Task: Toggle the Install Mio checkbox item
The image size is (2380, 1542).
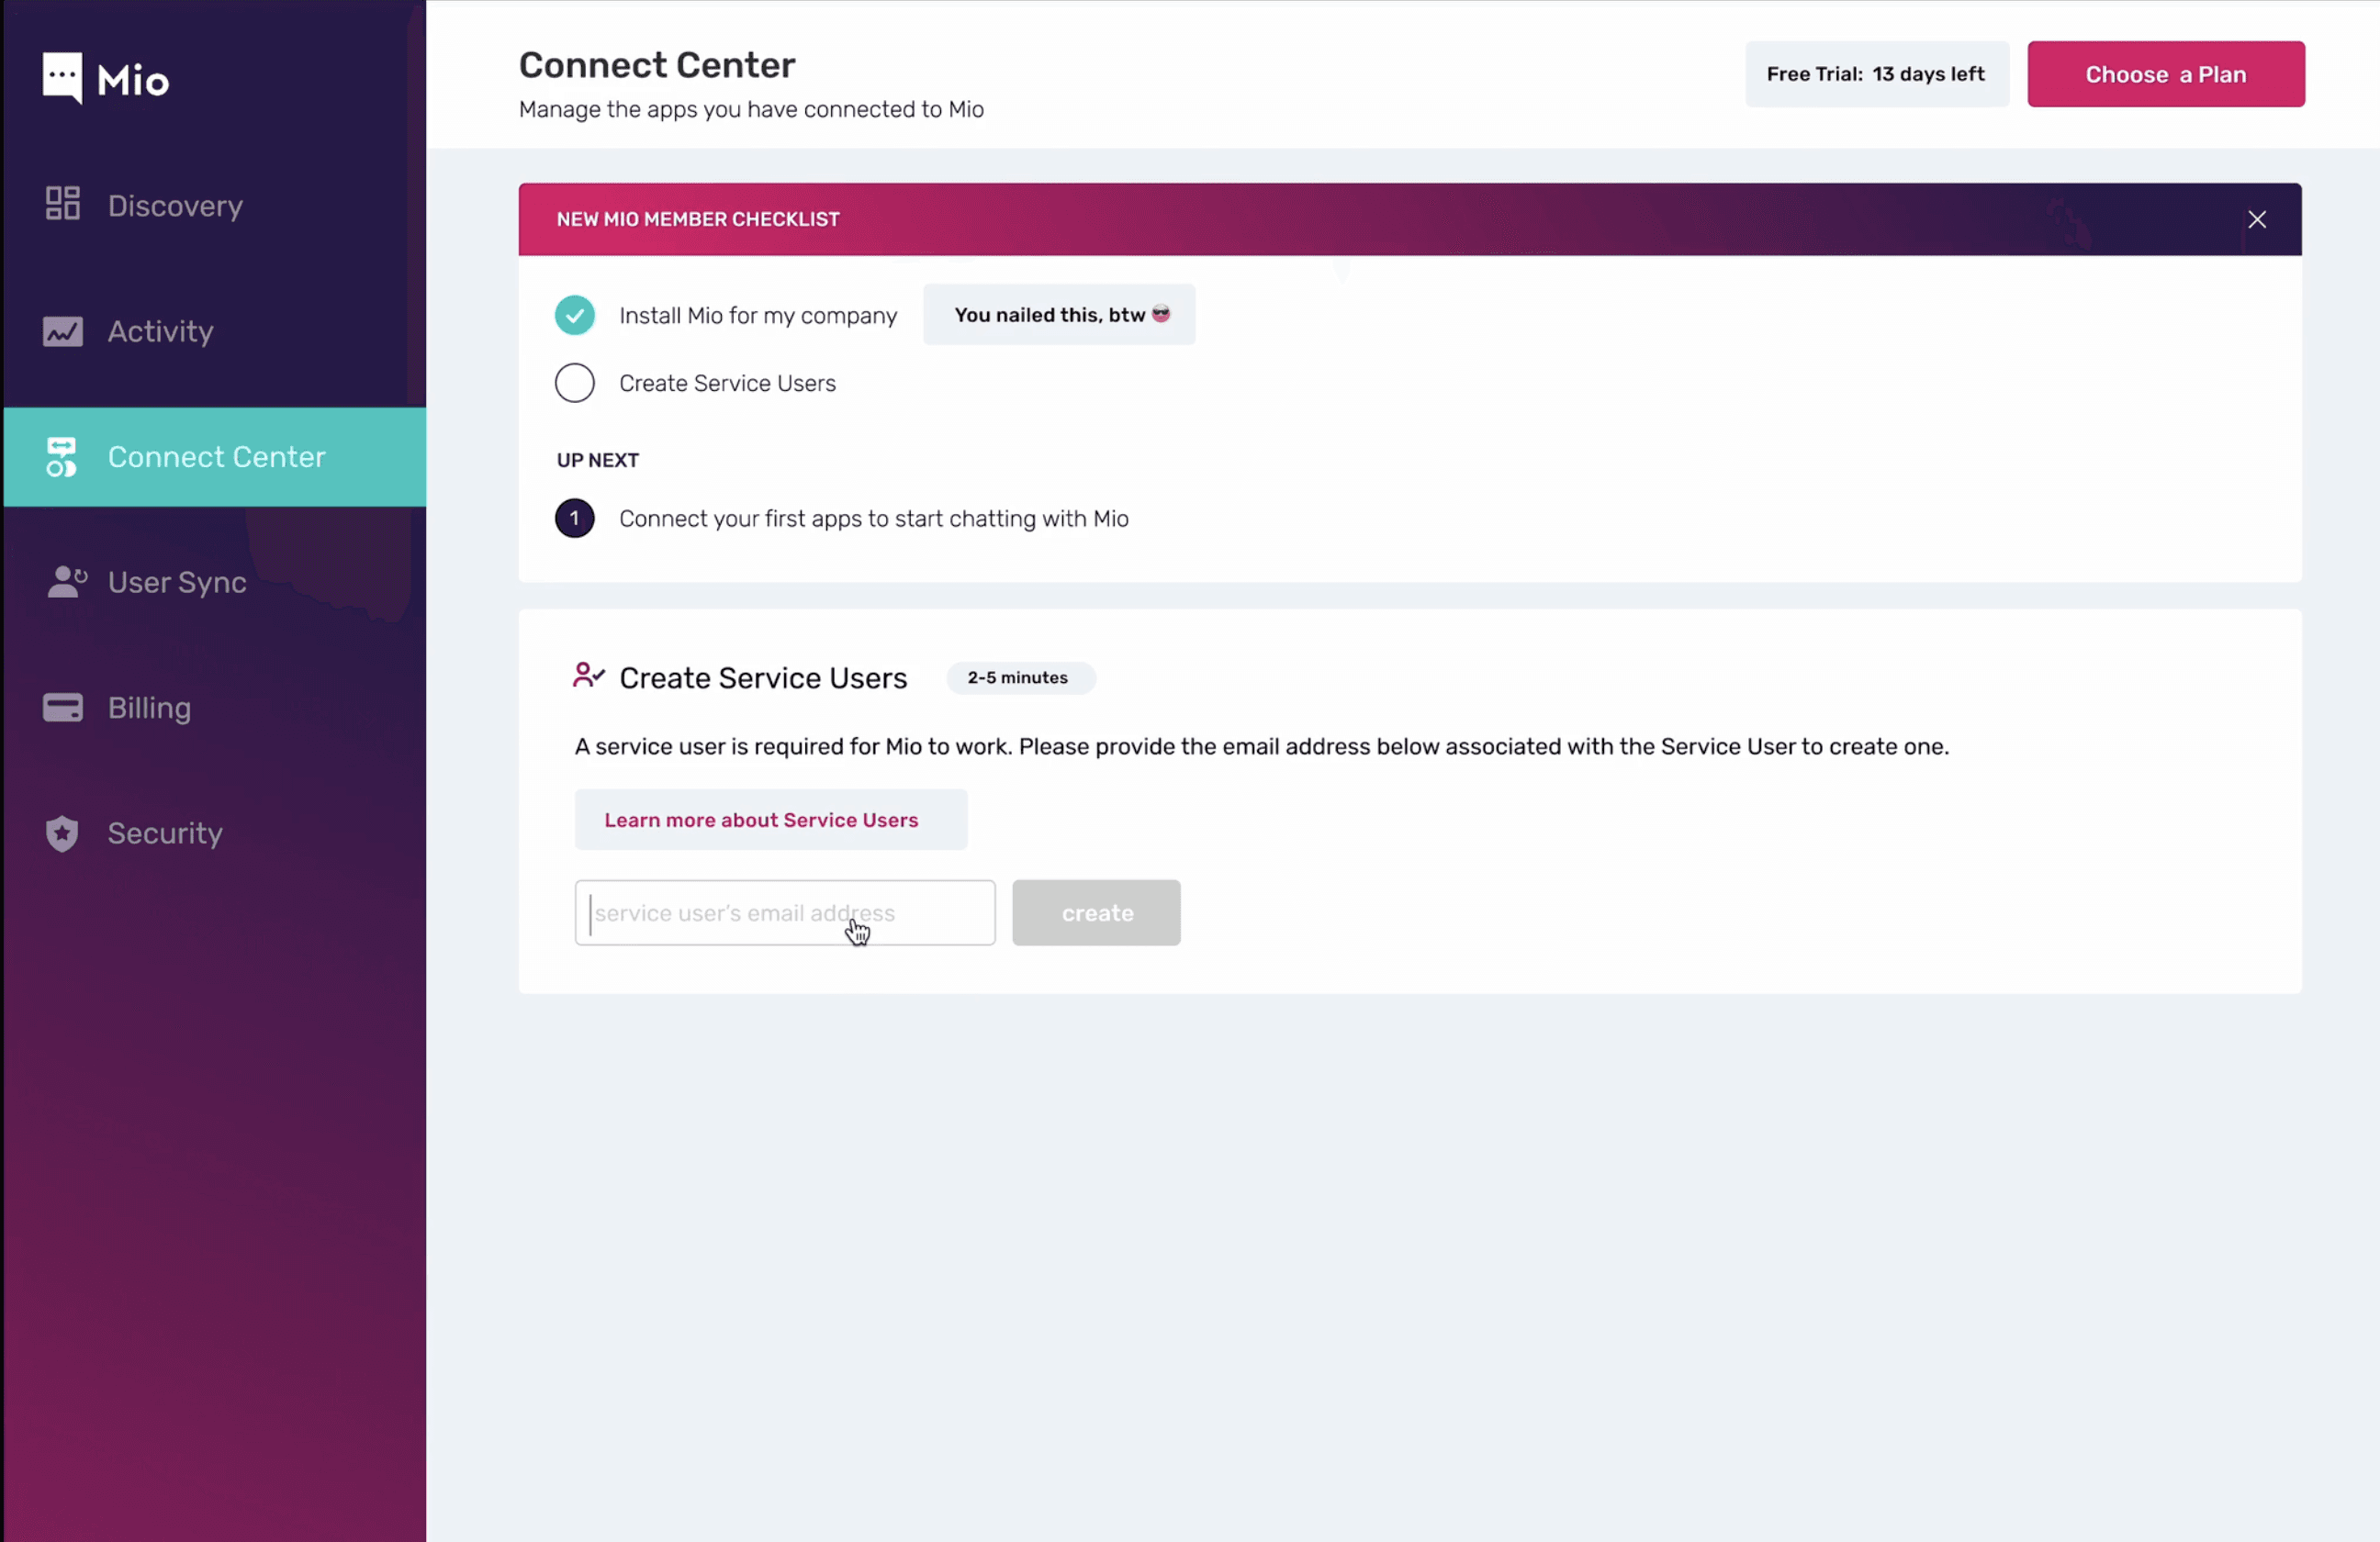Action: coord(574,314)
